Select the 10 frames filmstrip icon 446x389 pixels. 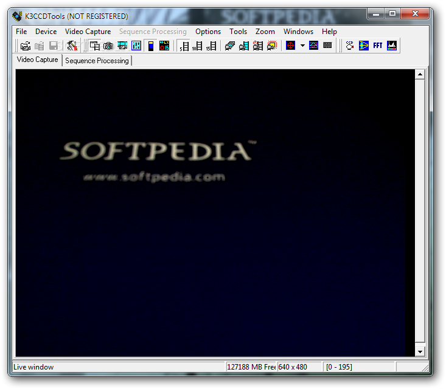[x=197, y=46]
